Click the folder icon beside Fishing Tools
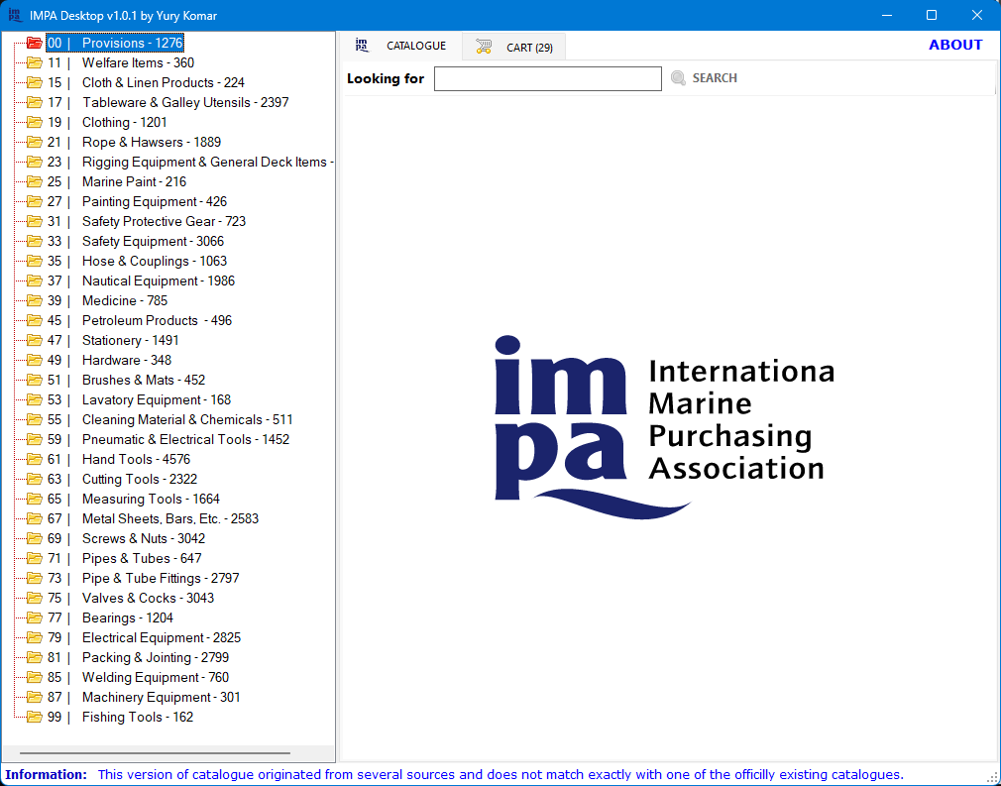 (34, 717)
